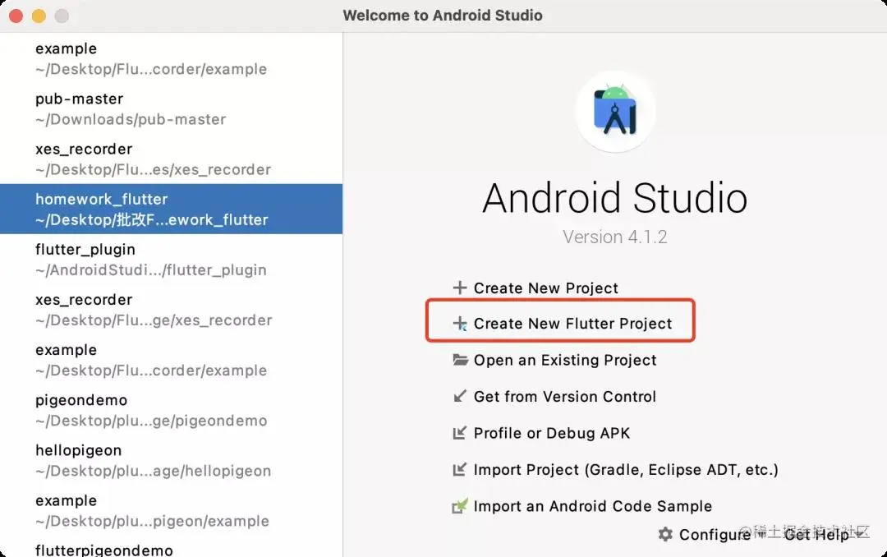The width and height of the screenshot is (887, 557).
Task: Click the icon beside Import an Android Code Sample
Action: pos(459,505)
